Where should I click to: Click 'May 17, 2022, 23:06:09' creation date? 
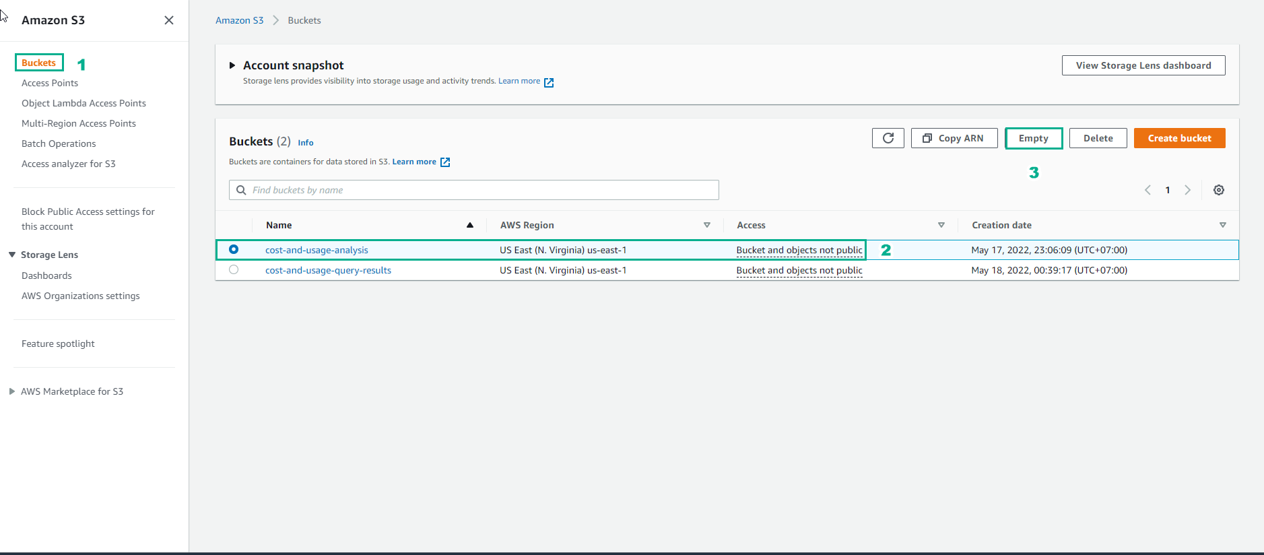coord(1049,250)
